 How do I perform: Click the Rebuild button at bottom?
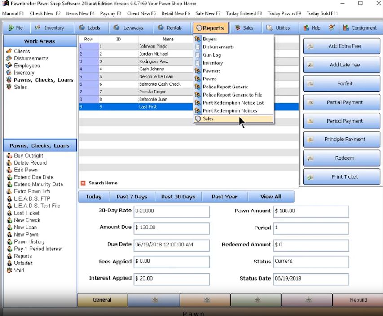click(358, 300)
